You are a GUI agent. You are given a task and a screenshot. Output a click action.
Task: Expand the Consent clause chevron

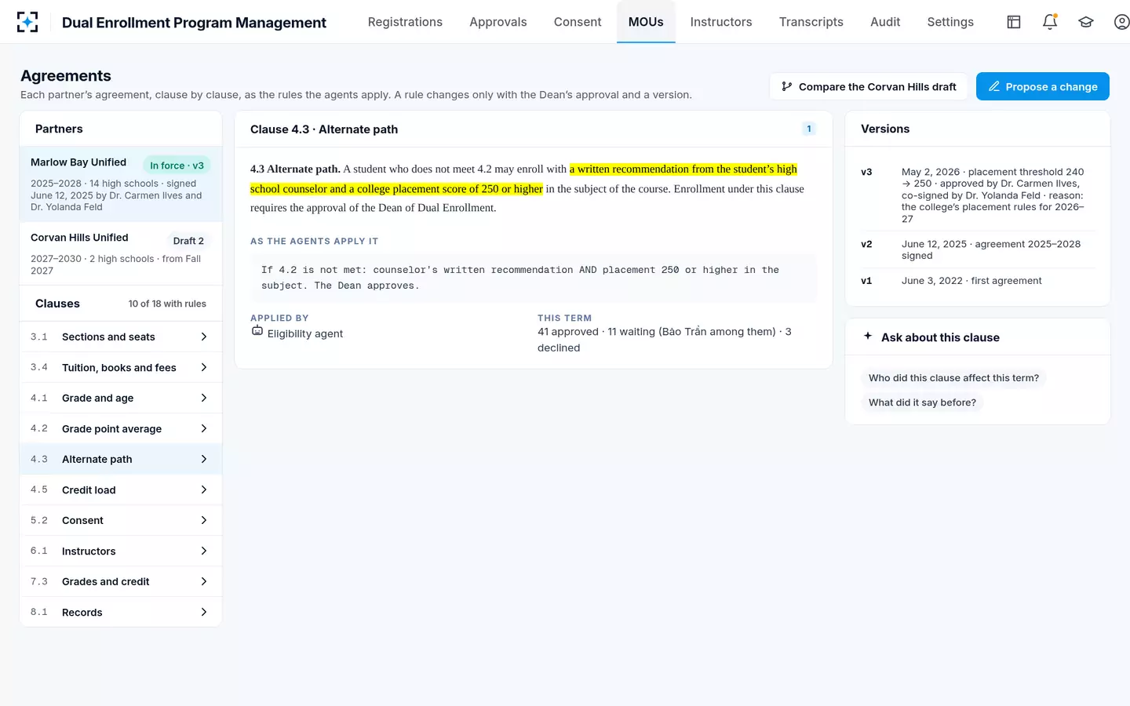(204, 520)
